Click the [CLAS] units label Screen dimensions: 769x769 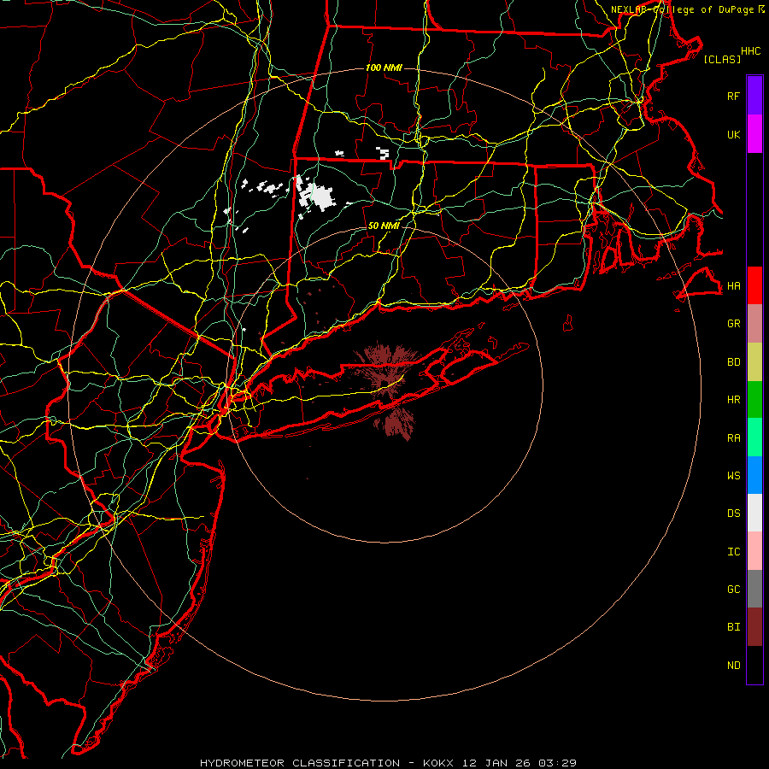click(722, 59)
